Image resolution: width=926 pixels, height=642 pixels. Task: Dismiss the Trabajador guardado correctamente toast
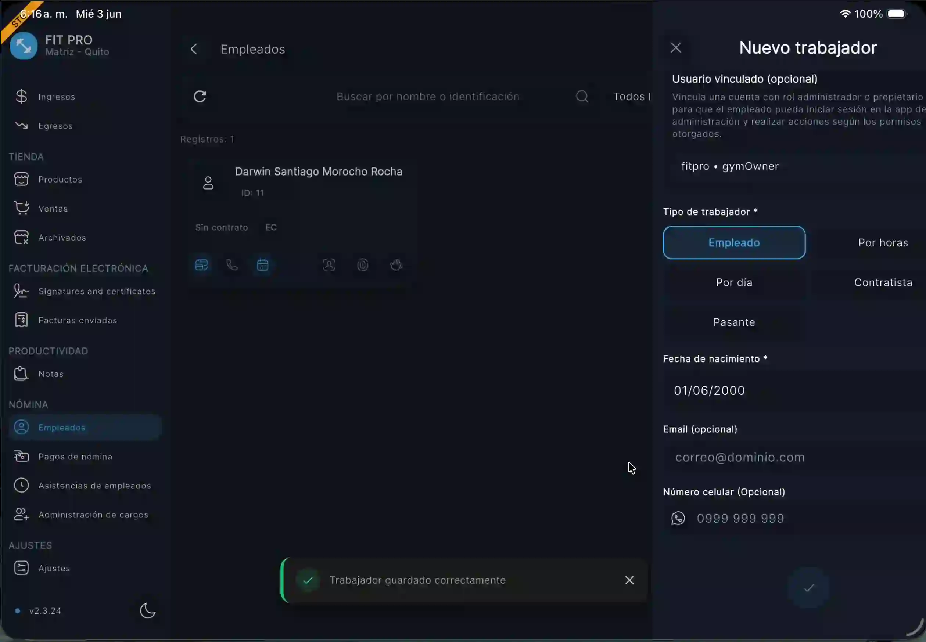tap(629, 580)
